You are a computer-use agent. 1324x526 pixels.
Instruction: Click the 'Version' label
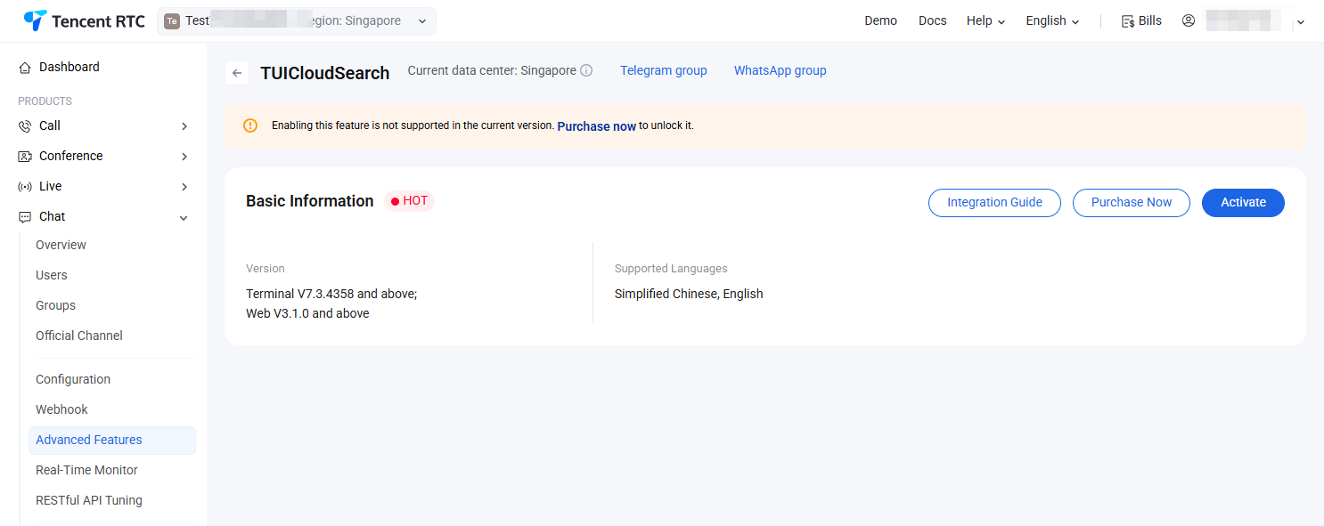click(x=266, y=268)
